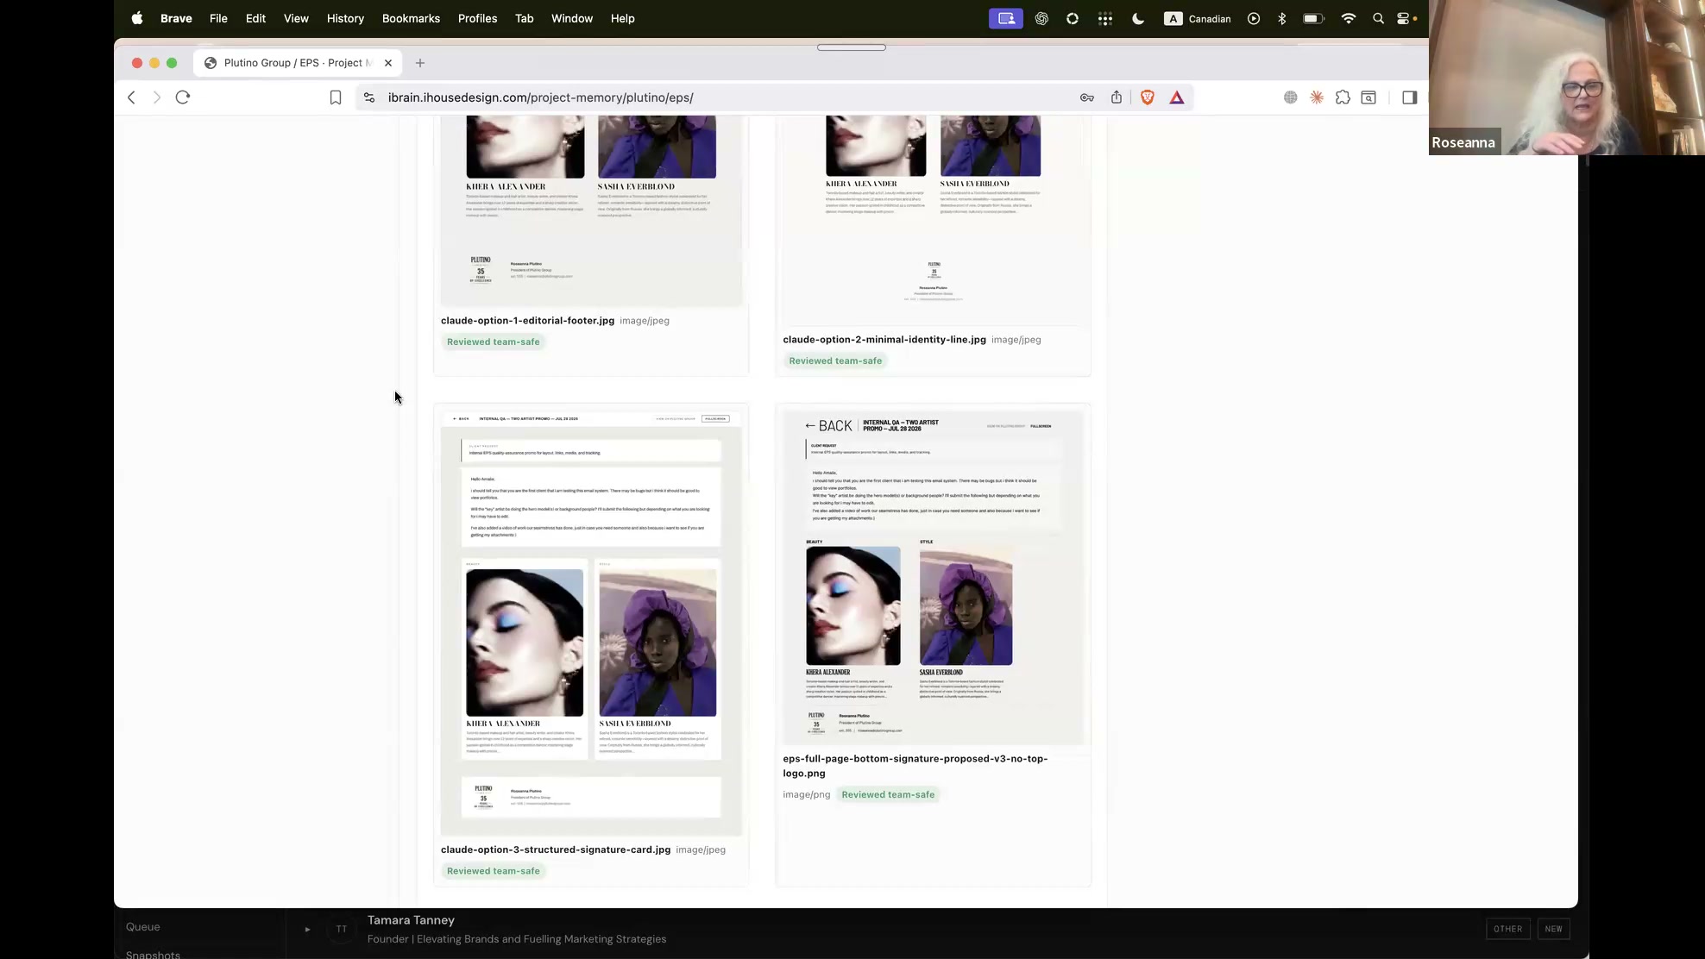Select Queue in the bottom left panel
Viewport: 1705px width, 959px height.
pyautogui.click(x=143, y=927)
